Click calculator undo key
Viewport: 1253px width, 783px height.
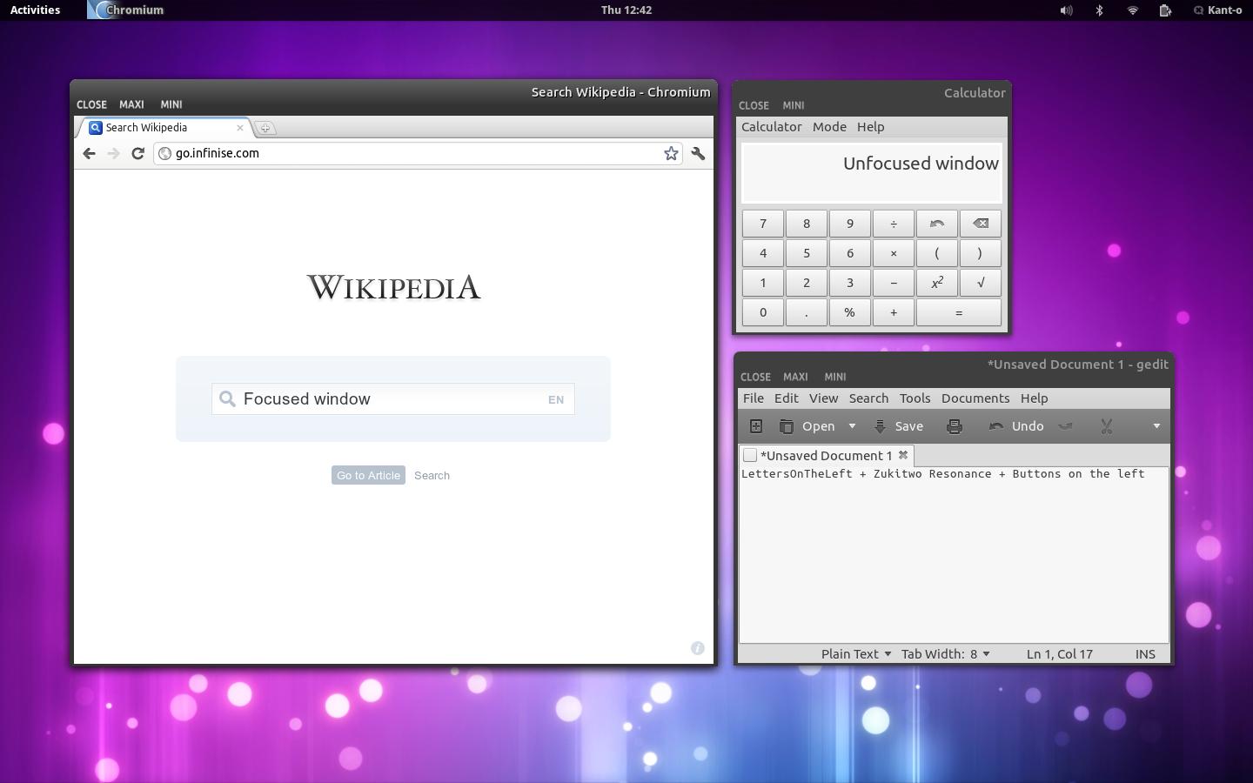coord(937,224)
